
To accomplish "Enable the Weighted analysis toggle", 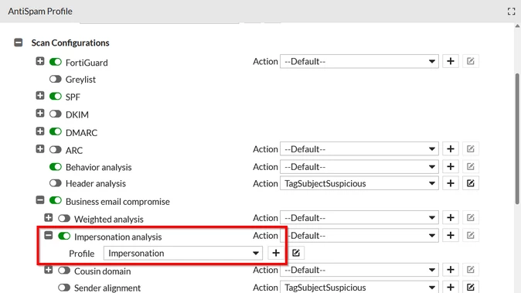I will pos(64,218).
